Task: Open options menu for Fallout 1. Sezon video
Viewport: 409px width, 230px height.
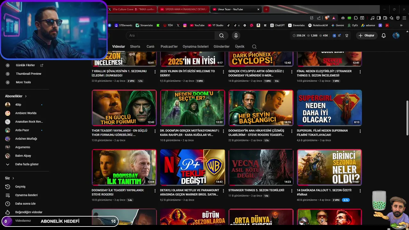Action: [x=360, y=191]
